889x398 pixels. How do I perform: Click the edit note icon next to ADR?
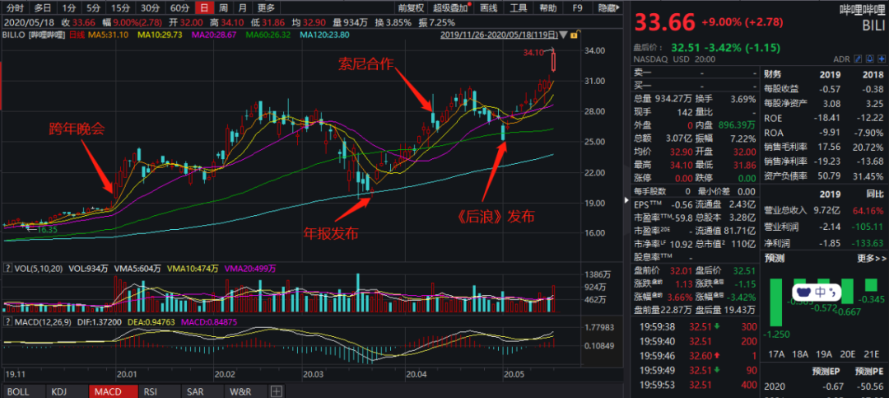click(x=857, y=59)
